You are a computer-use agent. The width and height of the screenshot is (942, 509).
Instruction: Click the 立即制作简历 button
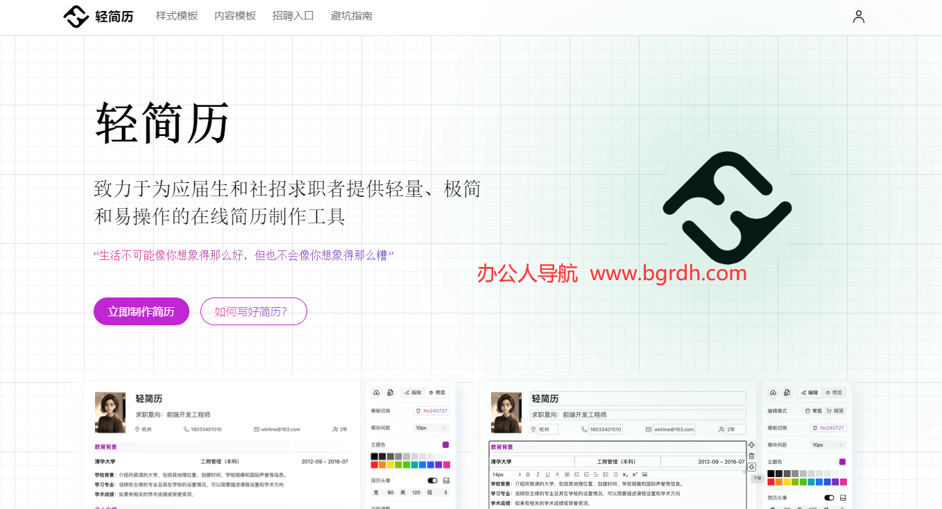pos(141,311)
